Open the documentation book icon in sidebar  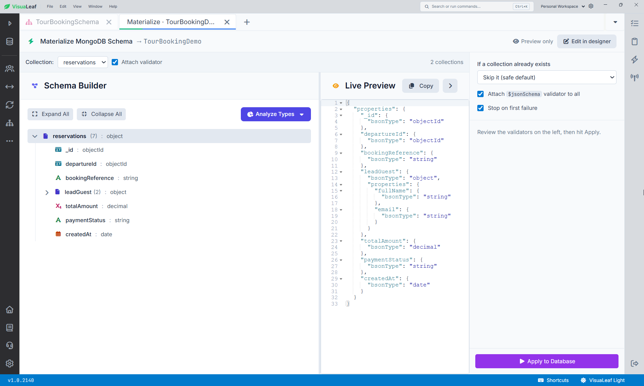(10, 328)
